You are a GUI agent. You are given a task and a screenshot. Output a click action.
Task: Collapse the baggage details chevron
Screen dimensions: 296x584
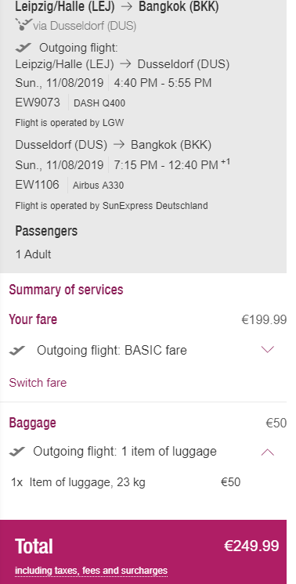coord(268,452)
